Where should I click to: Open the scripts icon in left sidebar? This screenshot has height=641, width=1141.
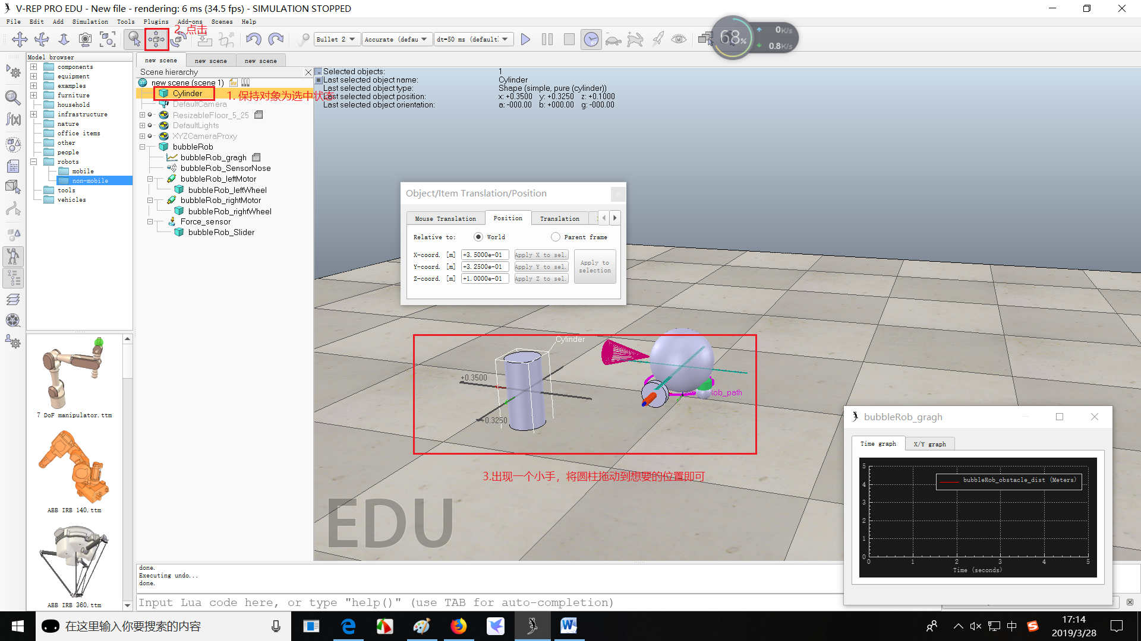click(13, 167)
